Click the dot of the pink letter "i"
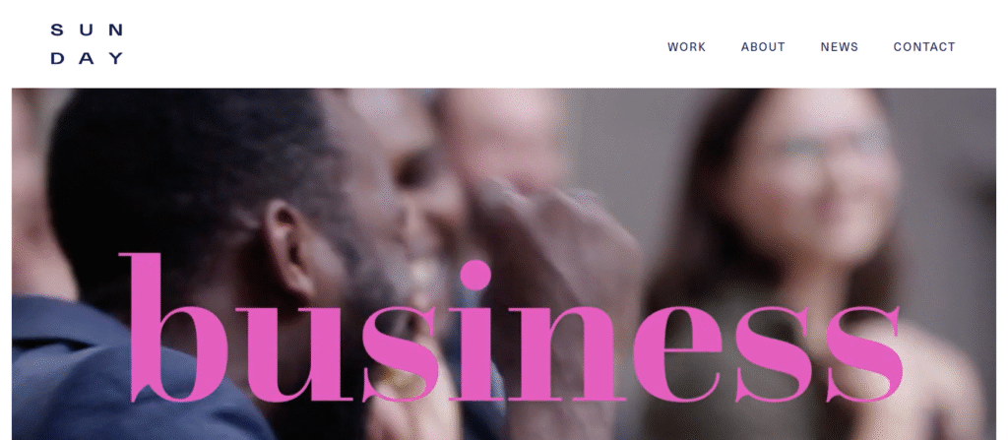Screen dimensions: 1008x440 coord(475,276)
